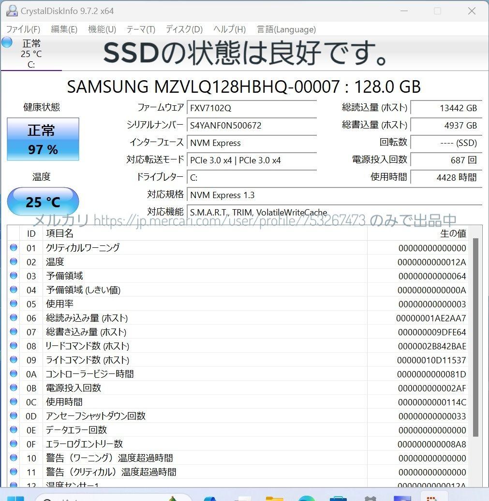The image size is (489, 501).
Task: Click the status icon next to アンセーフシャットダウン回数
Action: click(x=13, y=416)
